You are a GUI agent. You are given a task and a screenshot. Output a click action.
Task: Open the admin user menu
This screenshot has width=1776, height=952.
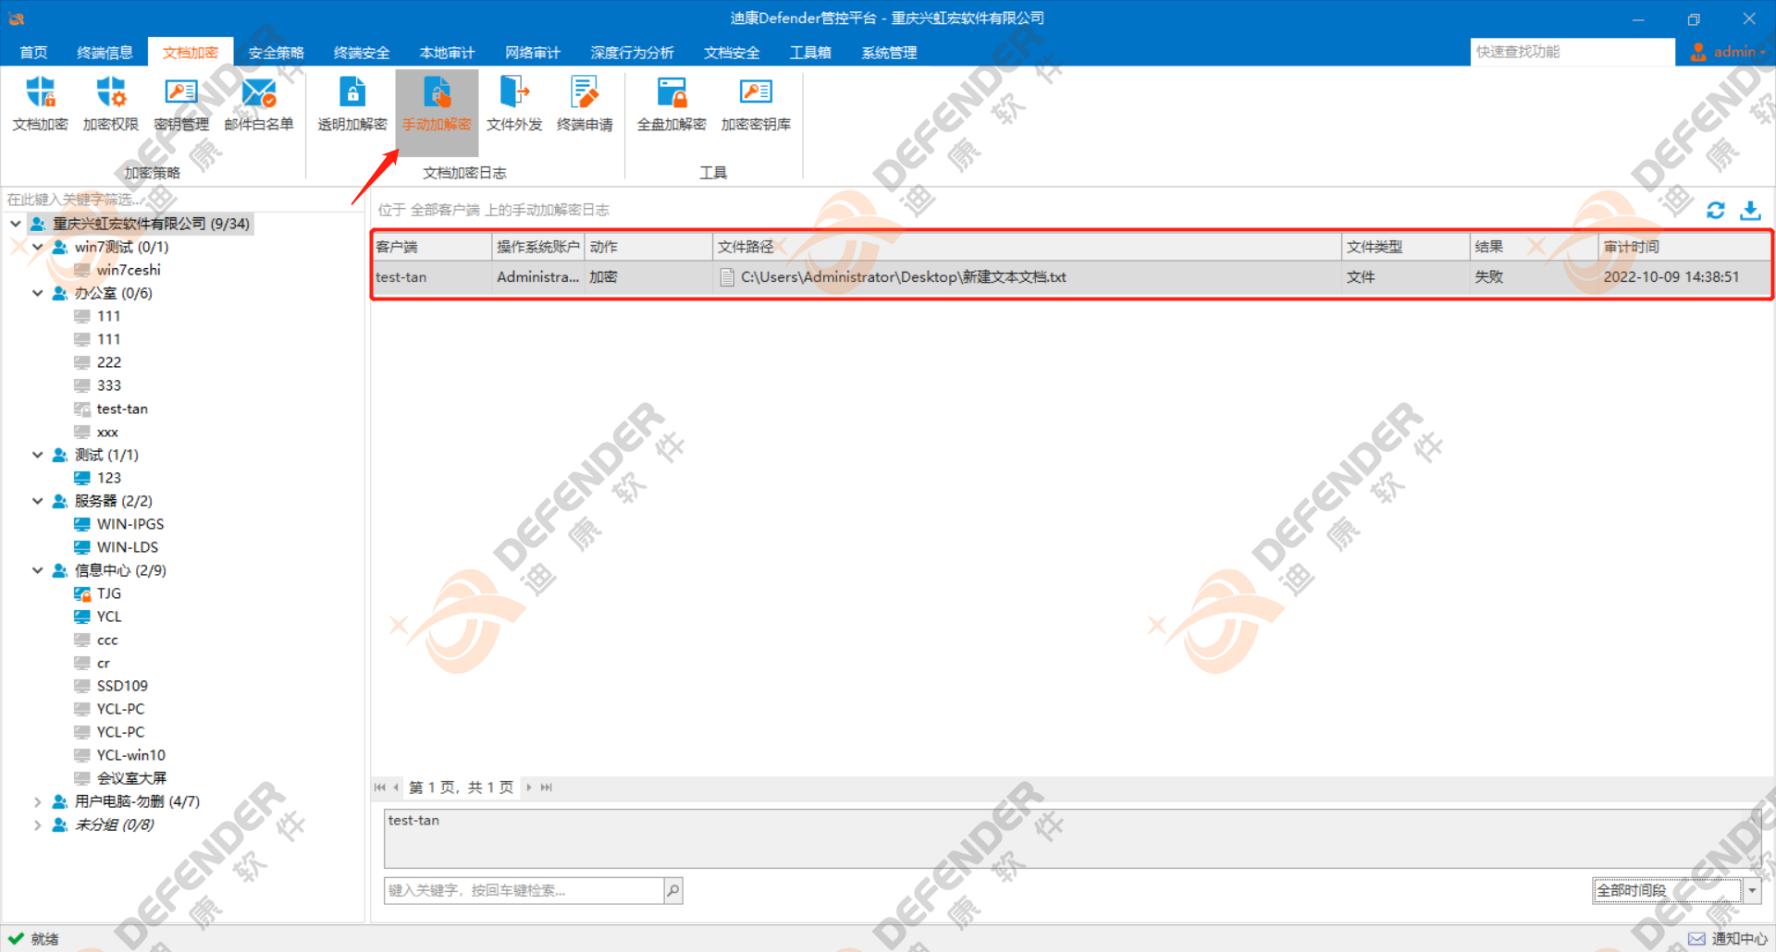[x=1727, y=52]
